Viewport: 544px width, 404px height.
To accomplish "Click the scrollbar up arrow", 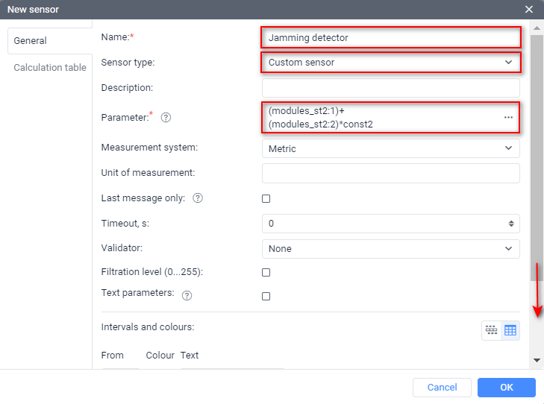I will click(537, 28).
